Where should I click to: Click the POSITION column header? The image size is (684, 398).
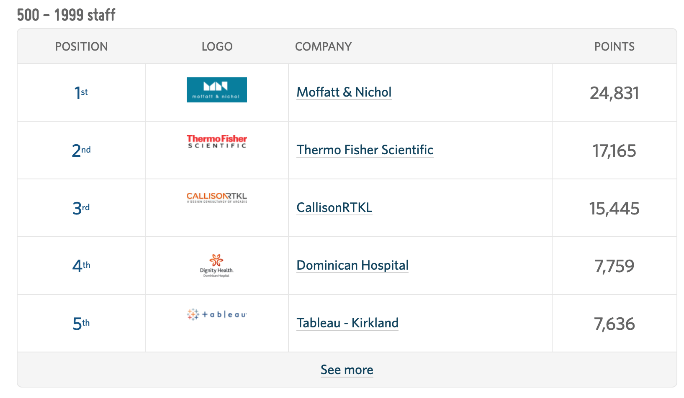[x=82, y=46]
